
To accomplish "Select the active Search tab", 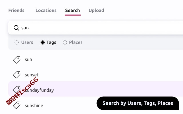I will [73, 11].
